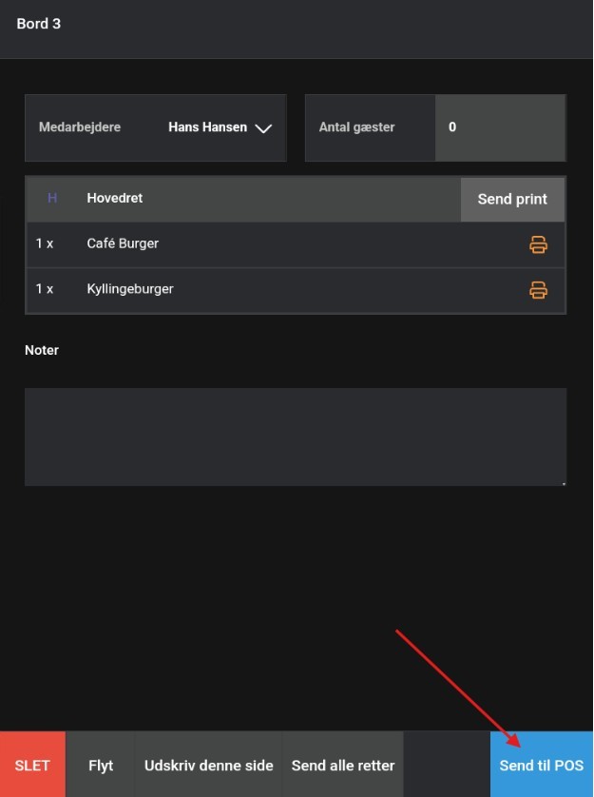
Task: Click inside the Noter text area
Action: (295, 437)
